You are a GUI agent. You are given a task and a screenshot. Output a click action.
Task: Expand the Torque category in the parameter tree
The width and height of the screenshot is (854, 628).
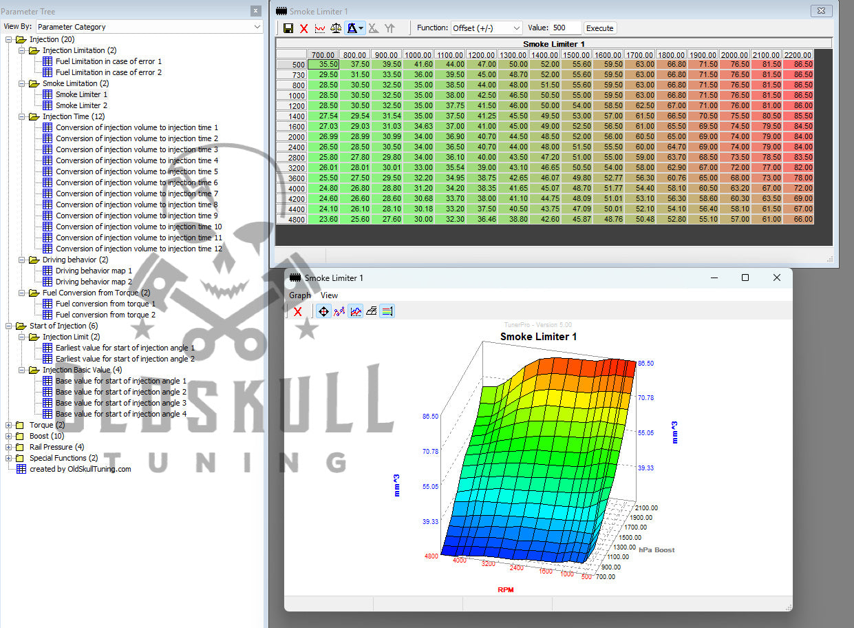coord(8,425)
